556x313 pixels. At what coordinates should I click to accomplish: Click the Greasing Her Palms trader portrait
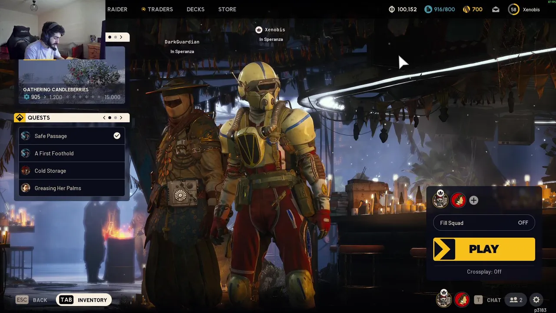tap(26, 188)
